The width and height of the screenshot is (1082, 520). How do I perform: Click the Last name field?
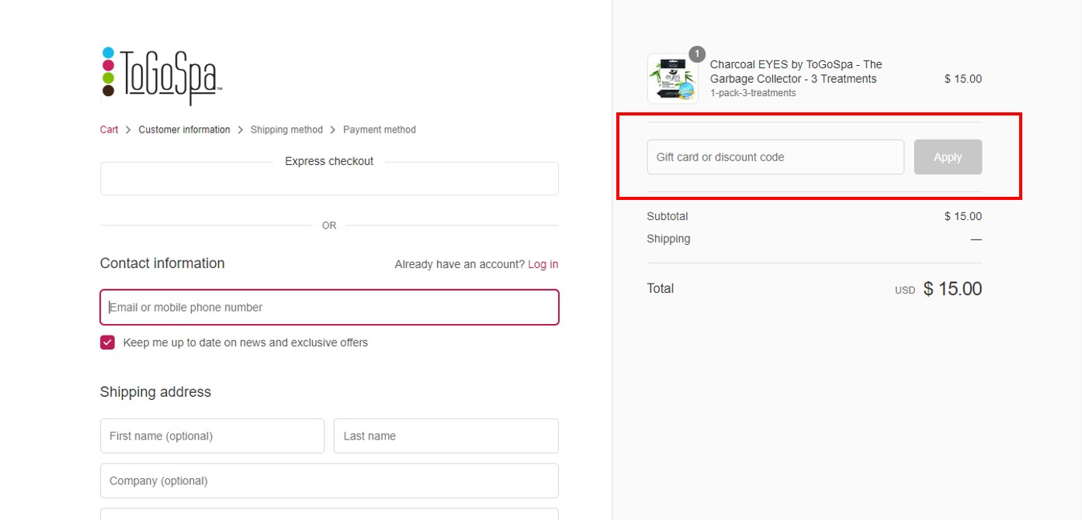coord(446,436)
